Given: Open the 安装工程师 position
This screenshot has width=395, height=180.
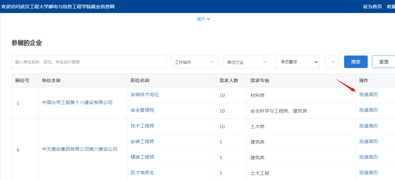Looking at the screenshot, I should click(142, 141).
